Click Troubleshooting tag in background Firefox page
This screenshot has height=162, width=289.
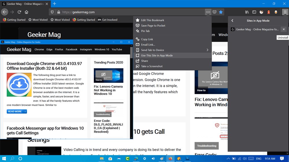(x=207, y=146)
